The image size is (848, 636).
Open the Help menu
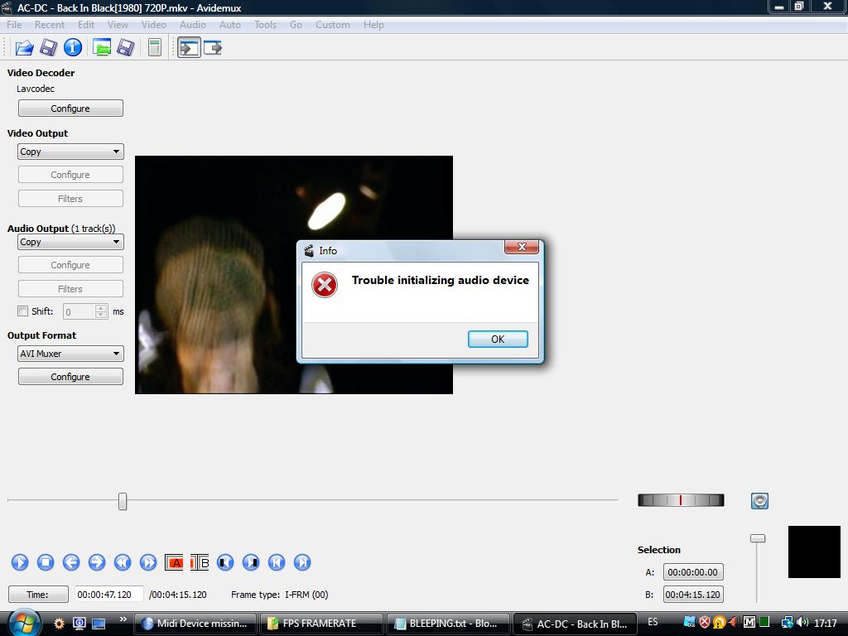click(x=373, y=25)
